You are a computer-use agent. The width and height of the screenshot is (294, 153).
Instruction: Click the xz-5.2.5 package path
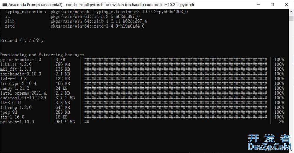click(x=95, y=17)
